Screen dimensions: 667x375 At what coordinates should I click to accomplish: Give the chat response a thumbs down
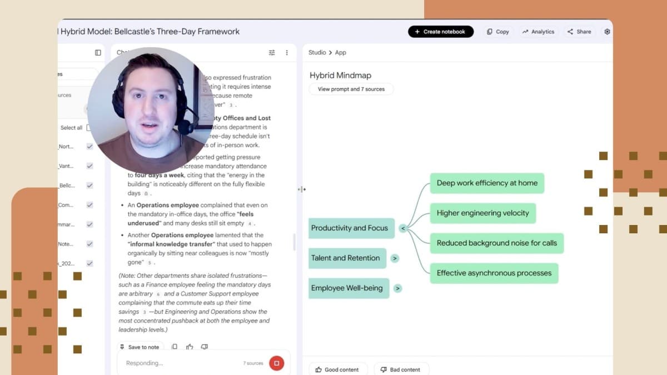(205, 347)
